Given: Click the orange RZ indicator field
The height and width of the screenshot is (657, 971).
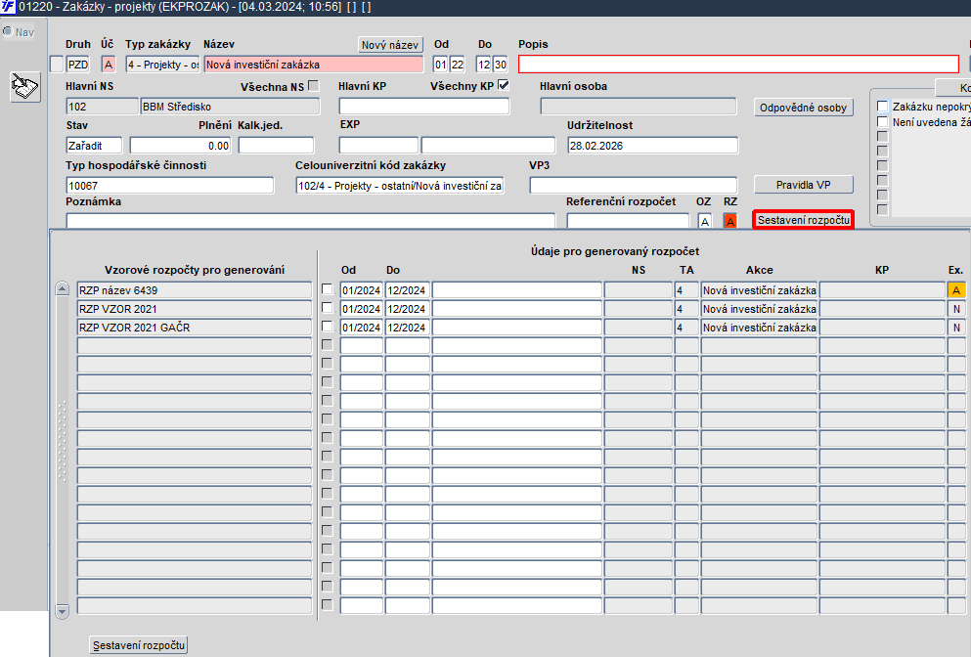Looking at the screenshot, I should (729, 222).
